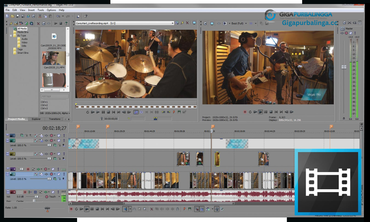Click the Master bus volume fader
Viewport: 370px width, 222px height.
click(344, 67)
